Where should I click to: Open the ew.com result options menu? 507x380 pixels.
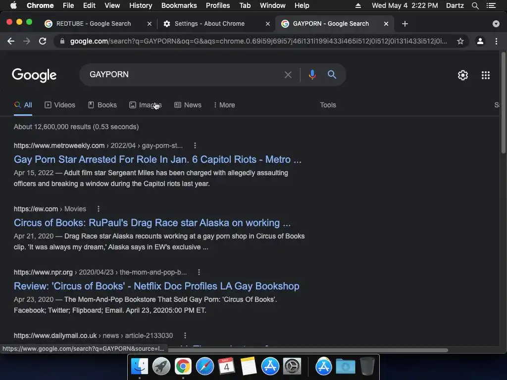(x=99, y=209)
